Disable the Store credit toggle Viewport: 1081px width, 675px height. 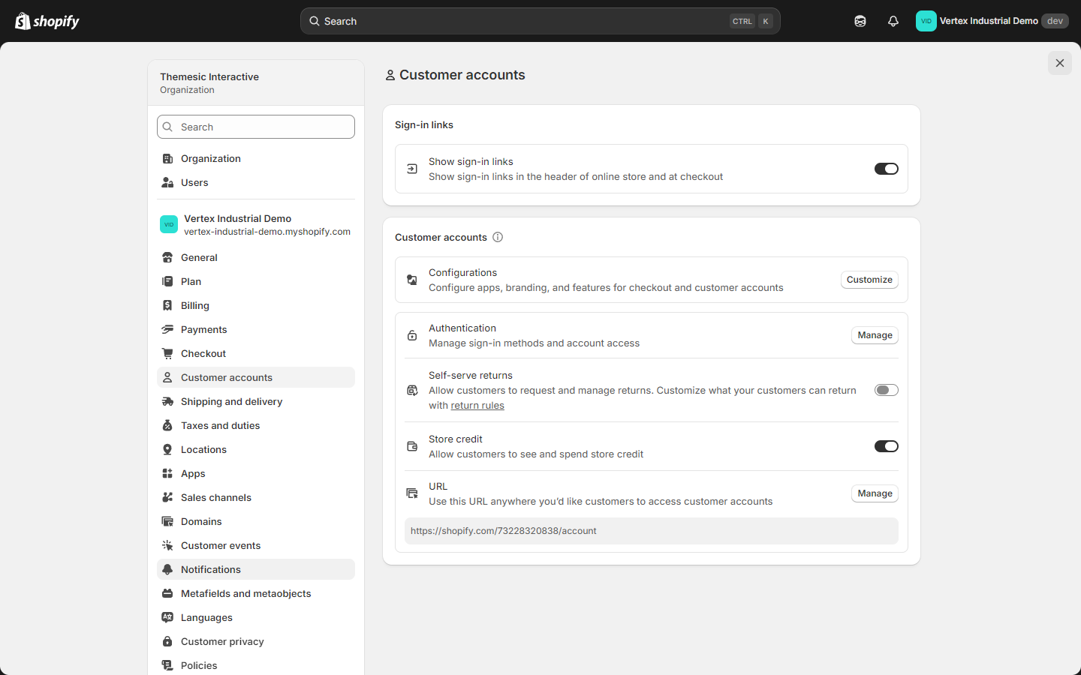[886, 446]
